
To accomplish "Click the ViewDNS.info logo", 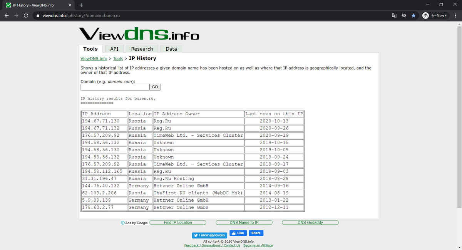I will click(x=139, y=33).
